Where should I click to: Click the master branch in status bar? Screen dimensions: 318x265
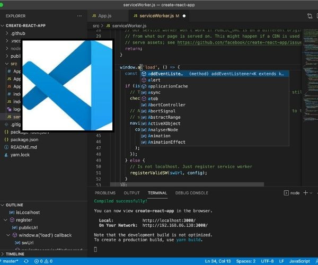coord(10,261)
